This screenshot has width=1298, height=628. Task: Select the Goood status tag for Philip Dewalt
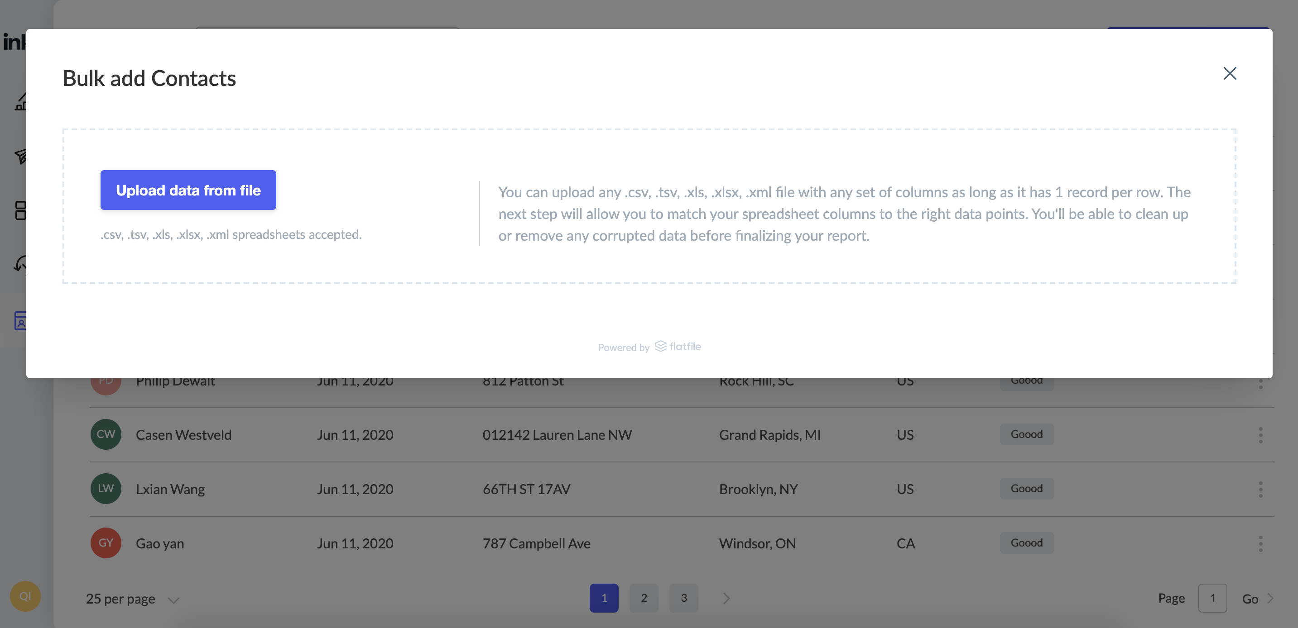tap(1026, 380)
